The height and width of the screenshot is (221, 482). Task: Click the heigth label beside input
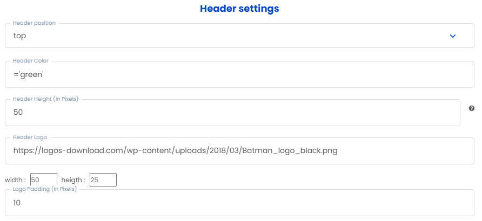73,180
